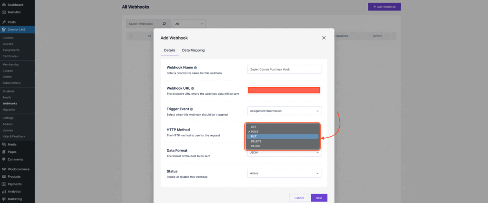Image resolution: width=488 pixels, height=203 pixels.
Task: Click the Products box icon
Action: 4,176
